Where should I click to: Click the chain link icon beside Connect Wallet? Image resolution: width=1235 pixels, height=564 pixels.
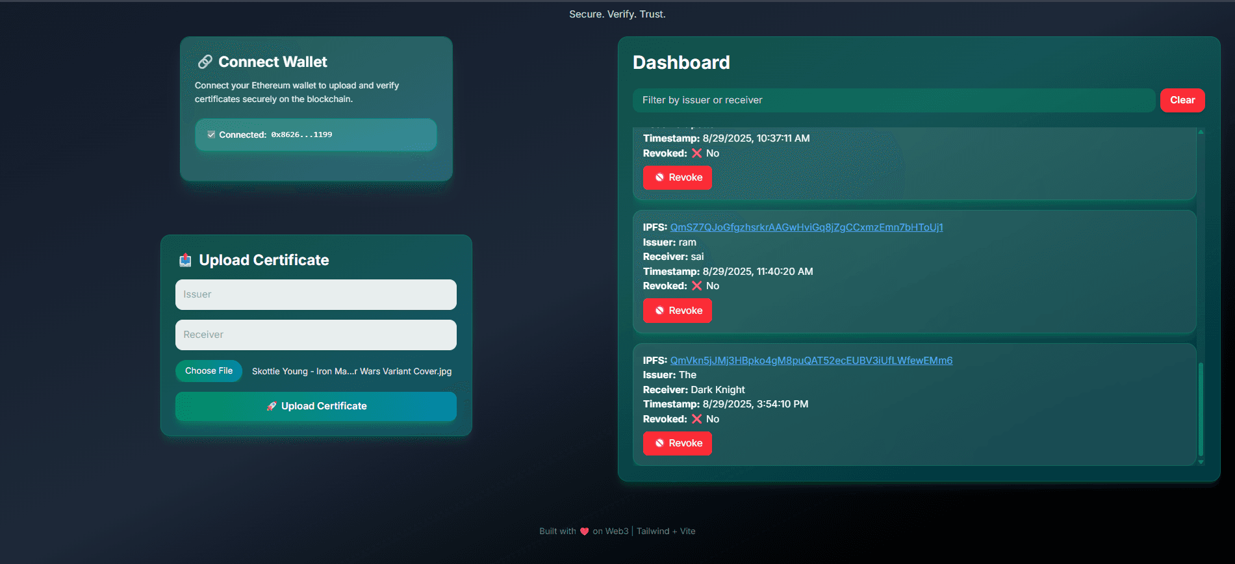205,62
